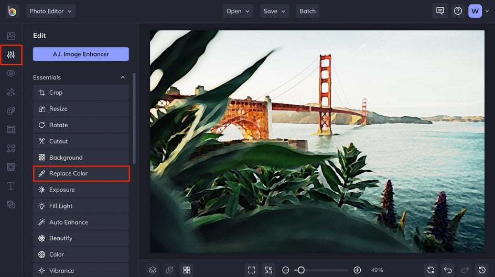Click the zoom in plus icon
The height and width of the screenshot is (277, 495).
tap(357, 270)
